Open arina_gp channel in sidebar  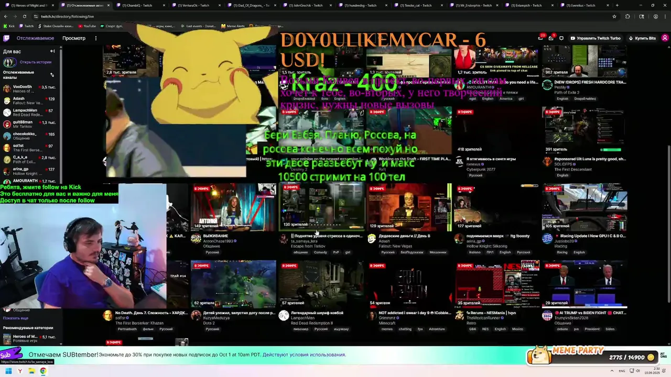click(x=29, y=171)
